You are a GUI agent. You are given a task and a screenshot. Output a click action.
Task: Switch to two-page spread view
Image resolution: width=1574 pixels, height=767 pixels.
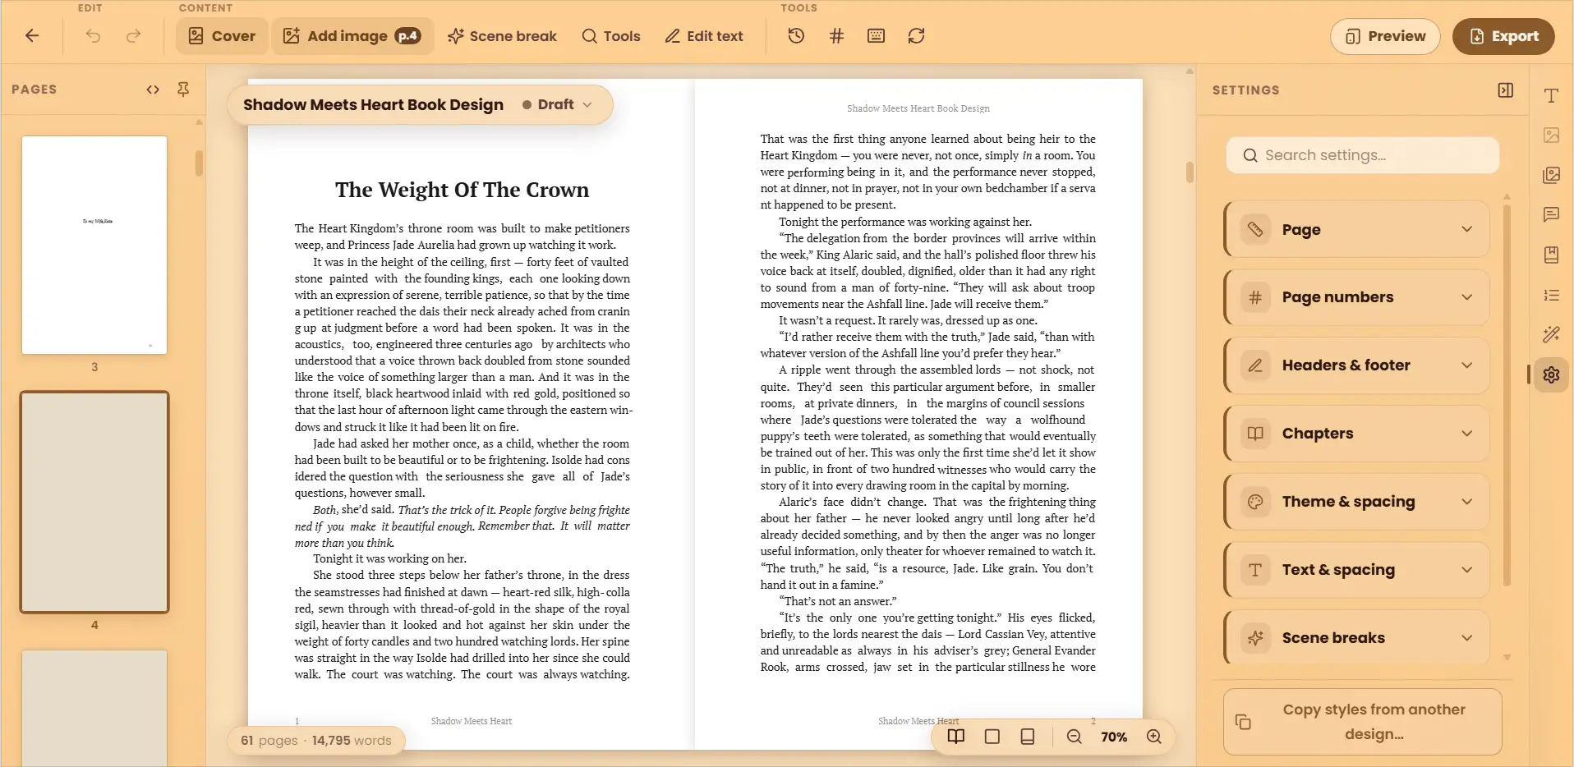pos(956,737)
